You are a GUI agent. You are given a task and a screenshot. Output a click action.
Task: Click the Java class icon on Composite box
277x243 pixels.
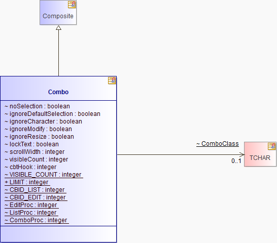(72, 5)
